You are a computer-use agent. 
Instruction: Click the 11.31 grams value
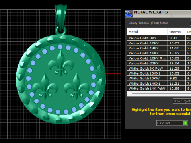click(x=174, y=83)
